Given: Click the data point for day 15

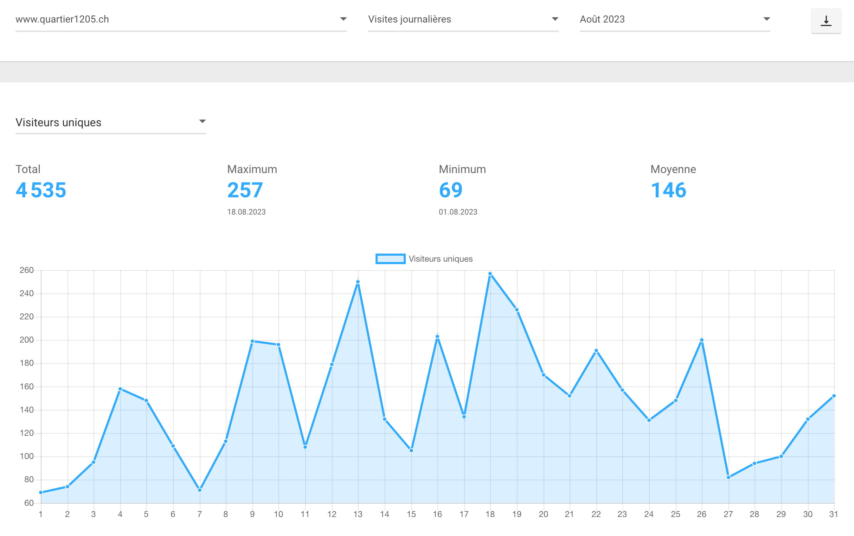Looking at the screenshot, I should [411, 451].
